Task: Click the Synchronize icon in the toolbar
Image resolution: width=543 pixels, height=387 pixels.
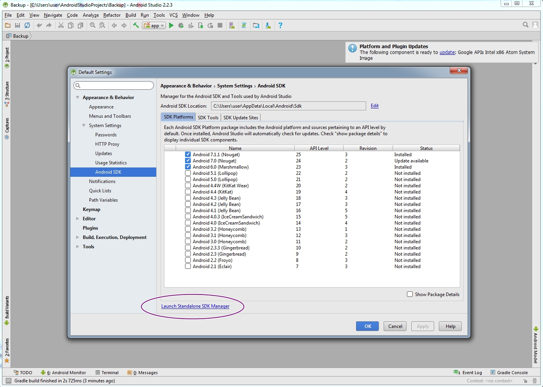Action: 27,26
